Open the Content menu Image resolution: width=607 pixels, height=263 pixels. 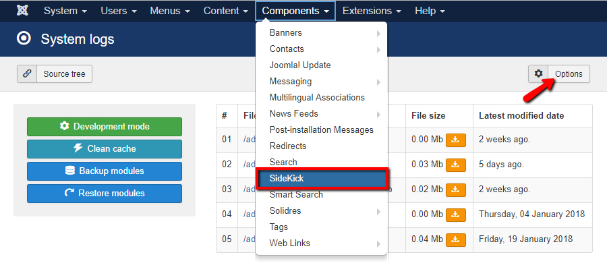click(226, 11)
